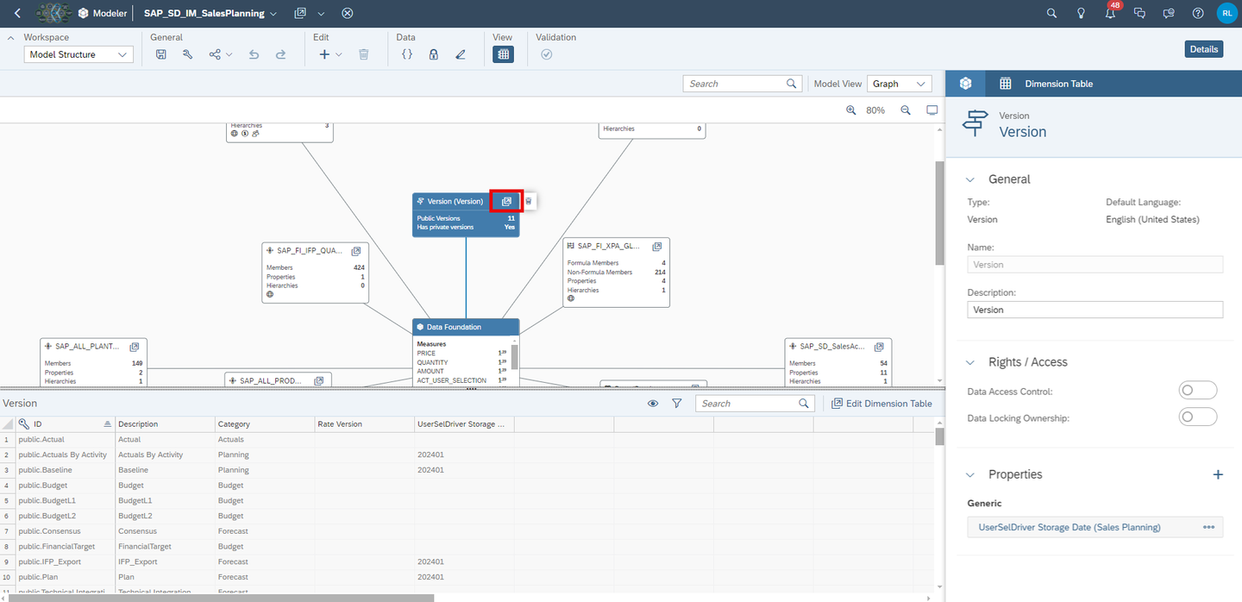1242x602 pixels.
Task: Collapse the Rights / Access section
Action: (970, 362)
